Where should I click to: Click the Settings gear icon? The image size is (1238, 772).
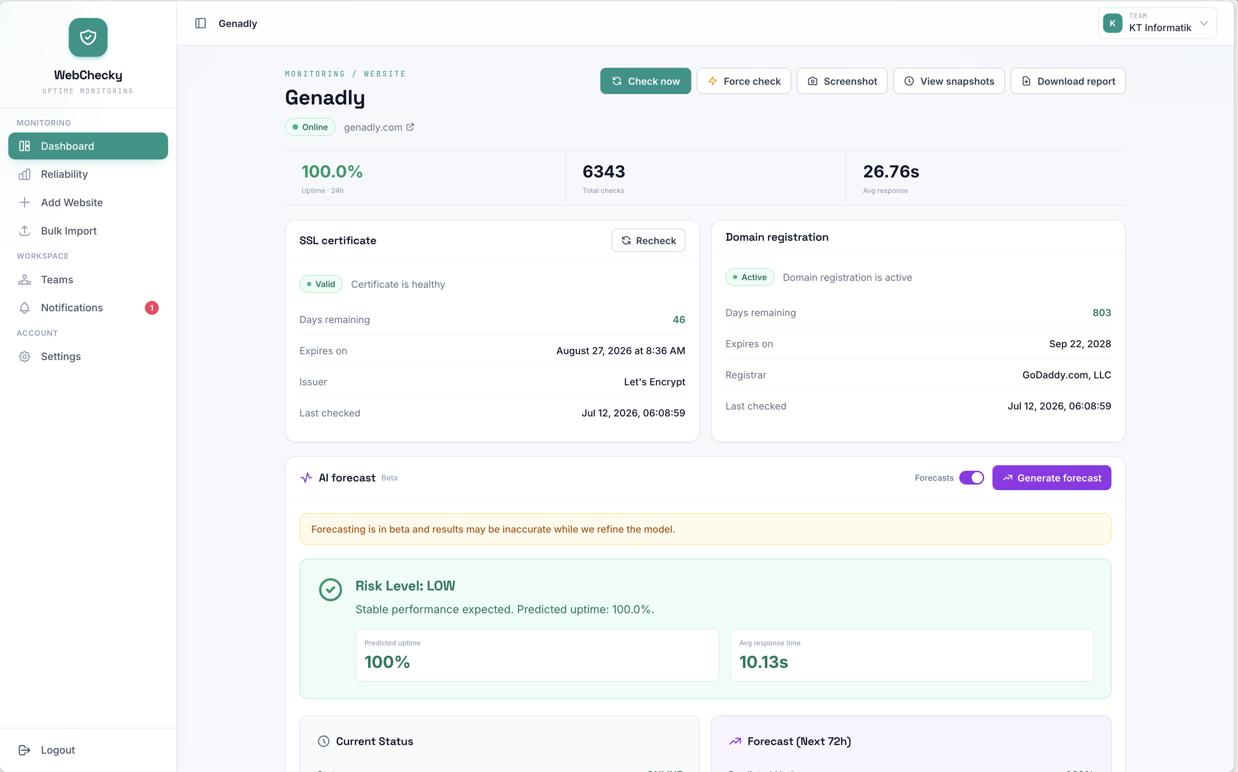tap(25, 356)
